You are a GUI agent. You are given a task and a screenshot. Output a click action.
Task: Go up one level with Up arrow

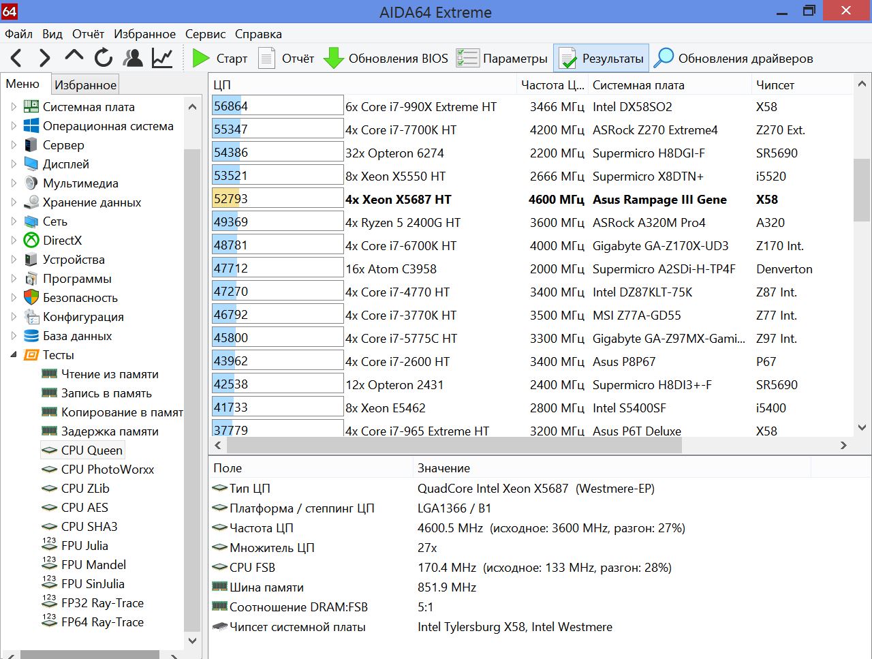74,57
